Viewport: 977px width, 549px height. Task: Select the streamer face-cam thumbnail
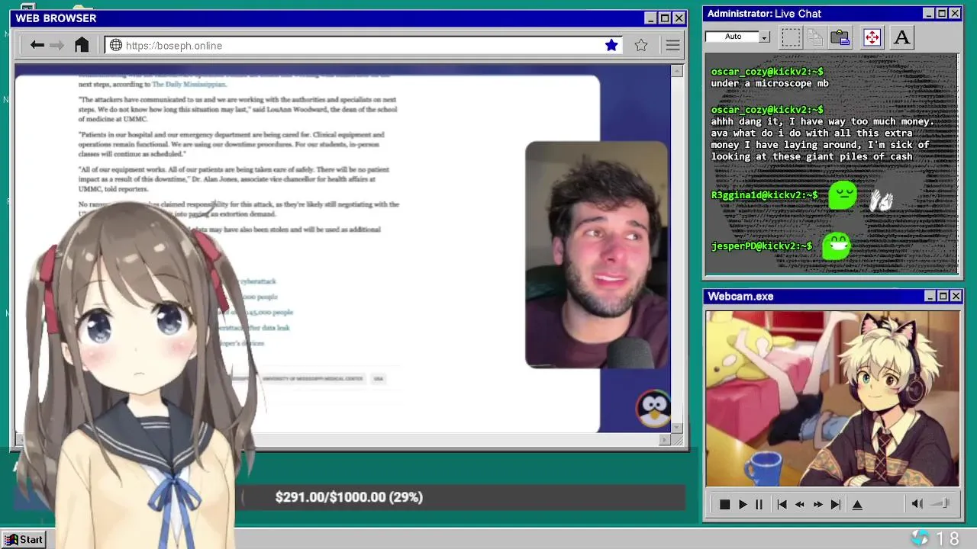pyautogui.click(x=596, y=255)
